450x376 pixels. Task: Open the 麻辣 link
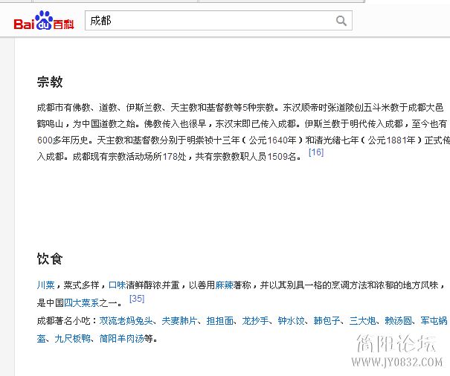(x=224, y=285)
